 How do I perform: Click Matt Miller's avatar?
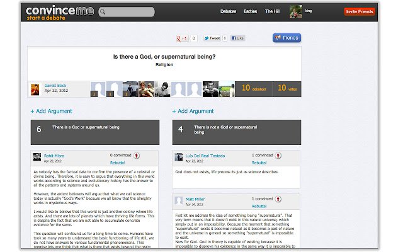[x=179, y=200]
